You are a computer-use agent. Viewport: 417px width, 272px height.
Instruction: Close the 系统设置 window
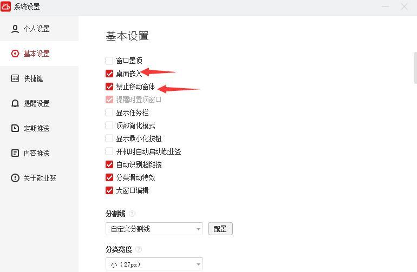click(404, 6)
